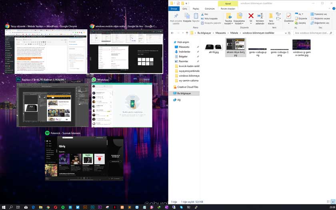Screen dimensions: 336x210
Task: Open Taşıma hedefi dropdown
Action: (228, 22)
